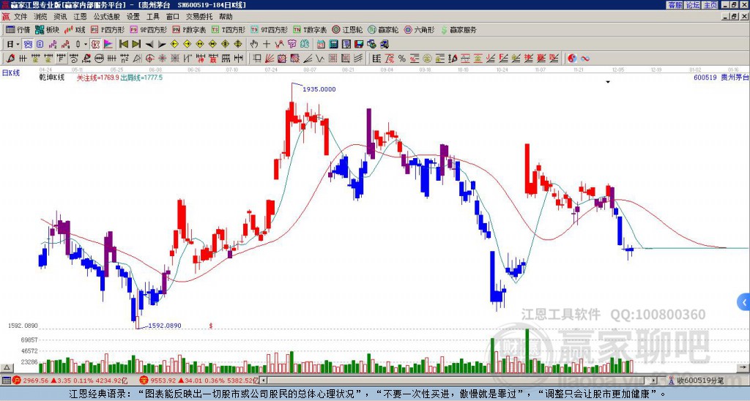750x401 pixels.
Task: Toggle the 权 rights-adjustment button
Action: (x=95, y=45)
